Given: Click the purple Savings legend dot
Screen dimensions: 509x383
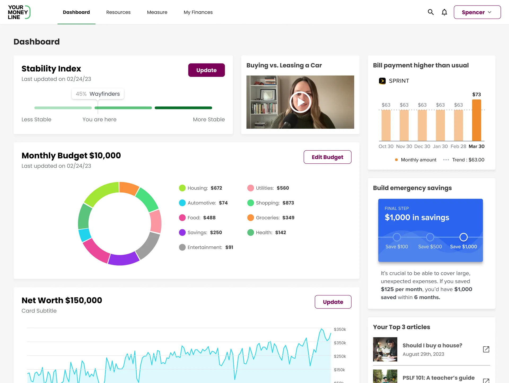Looking at the screenshot, I should click(x=182, y=233).
